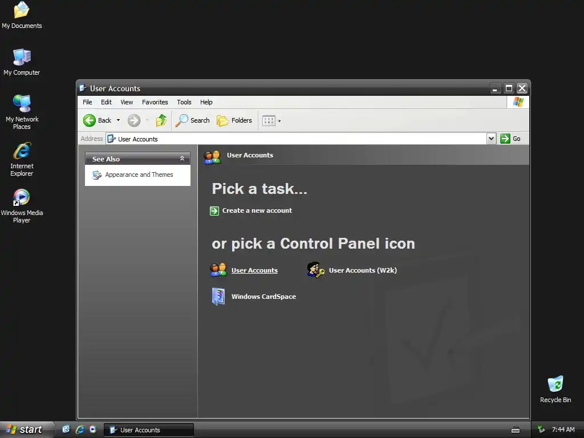Image resolution: width=584 pixels, height=438 pixels.
Task: Click the User Accounts taskbar button
Action: point(149,430)
